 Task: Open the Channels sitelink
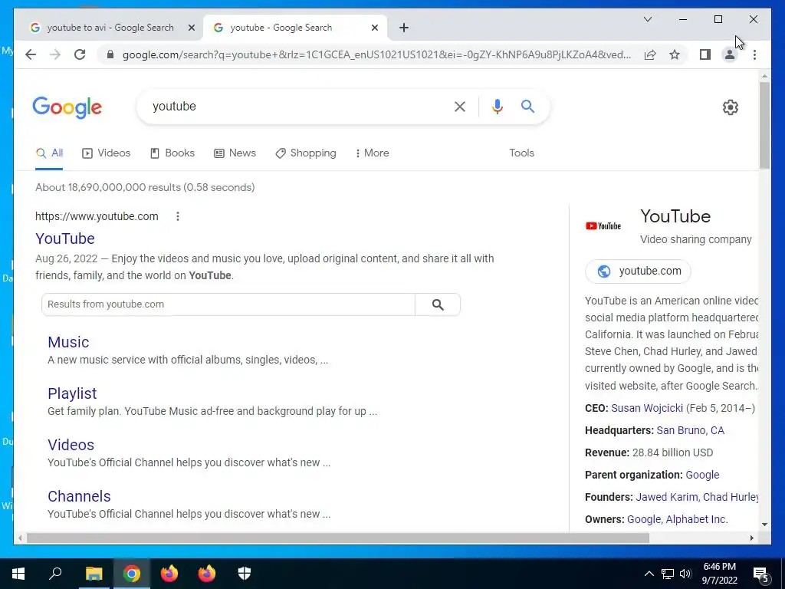point(79,496)
